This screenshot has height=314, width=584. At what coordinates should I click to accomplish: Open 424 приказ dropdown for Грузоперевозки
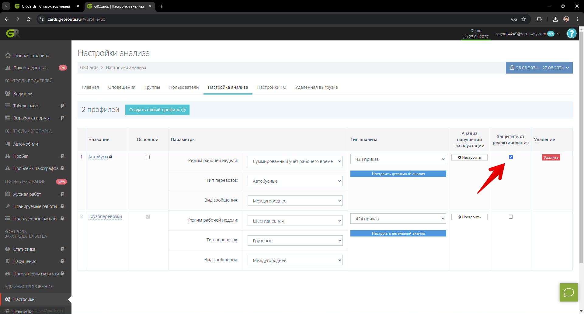398,219
